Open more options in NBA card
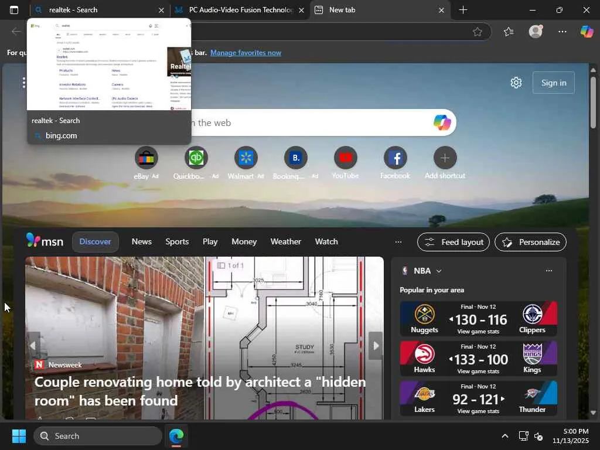Screen dimensions: 600x450 click(x=548, y=271)
